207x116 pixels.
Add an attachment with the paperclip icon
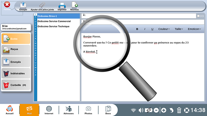pyautogui.click(x=42, y=5)
